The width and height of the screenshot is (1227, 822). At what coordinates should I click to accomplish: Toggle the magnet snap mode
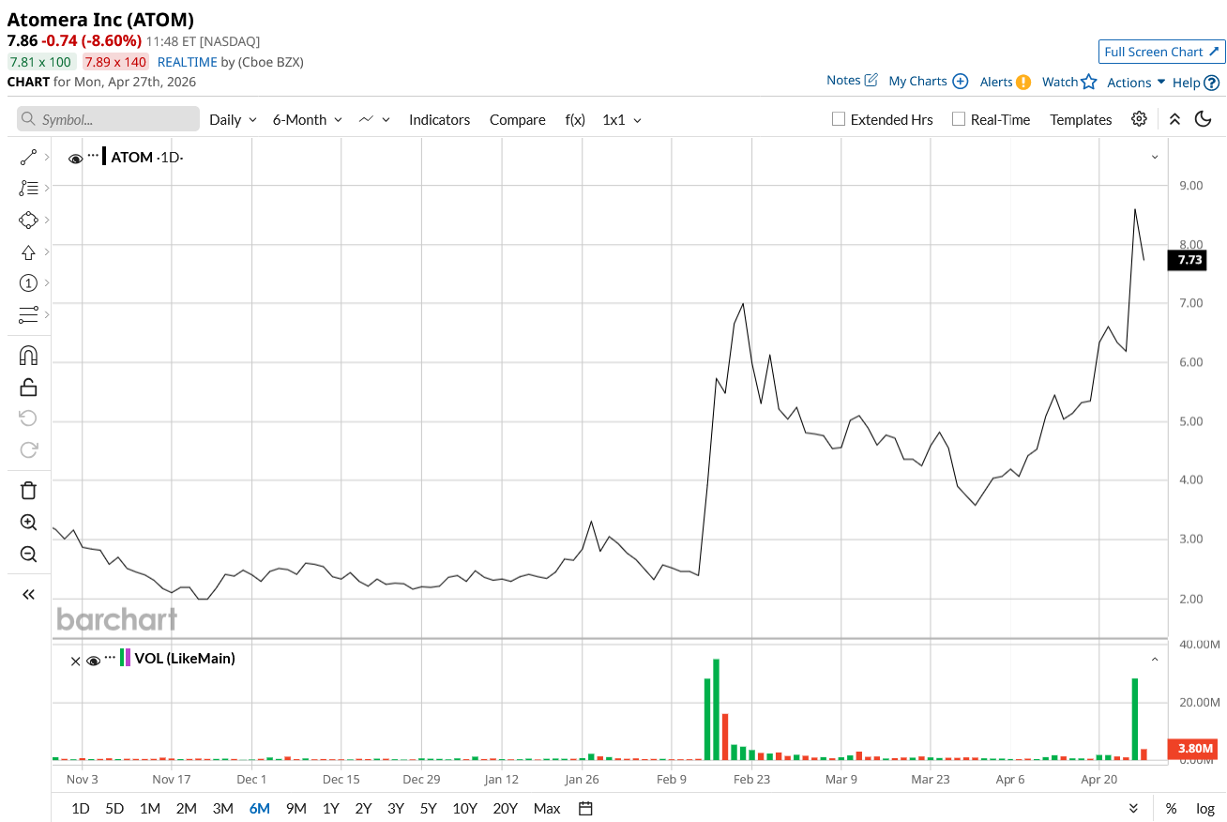tap(28, 356)
